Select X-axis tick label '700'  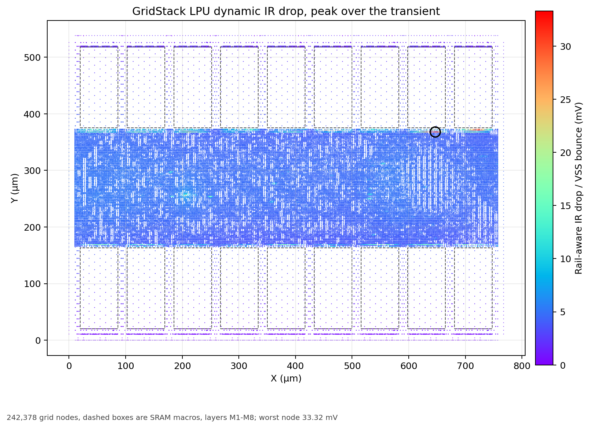(465, 366)
